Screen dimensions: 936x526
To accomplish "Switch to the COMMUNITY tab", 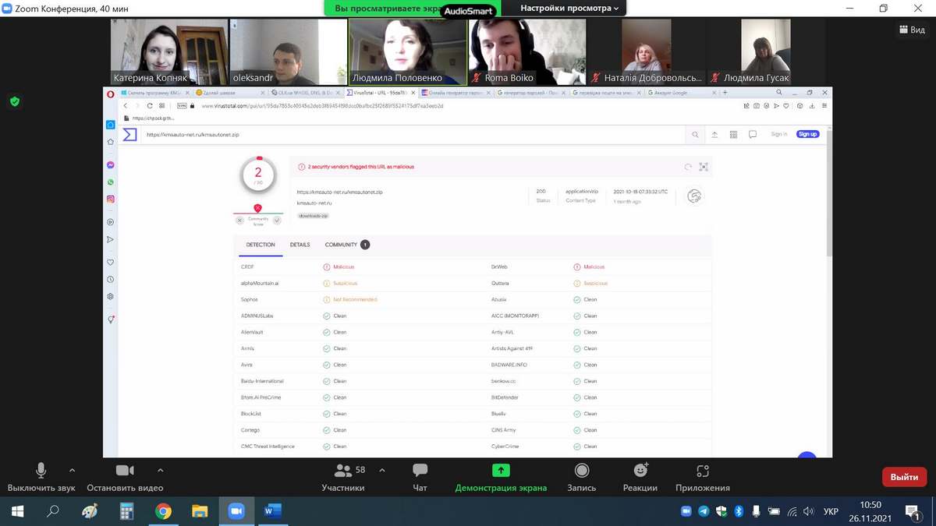I will point(341,245).
